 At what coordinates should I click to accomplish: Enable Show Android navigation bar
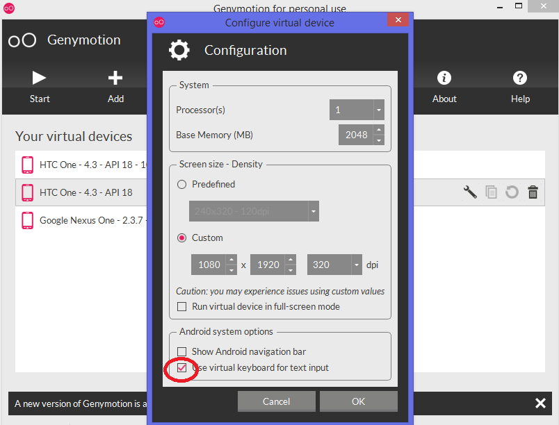tap(182, 351)
